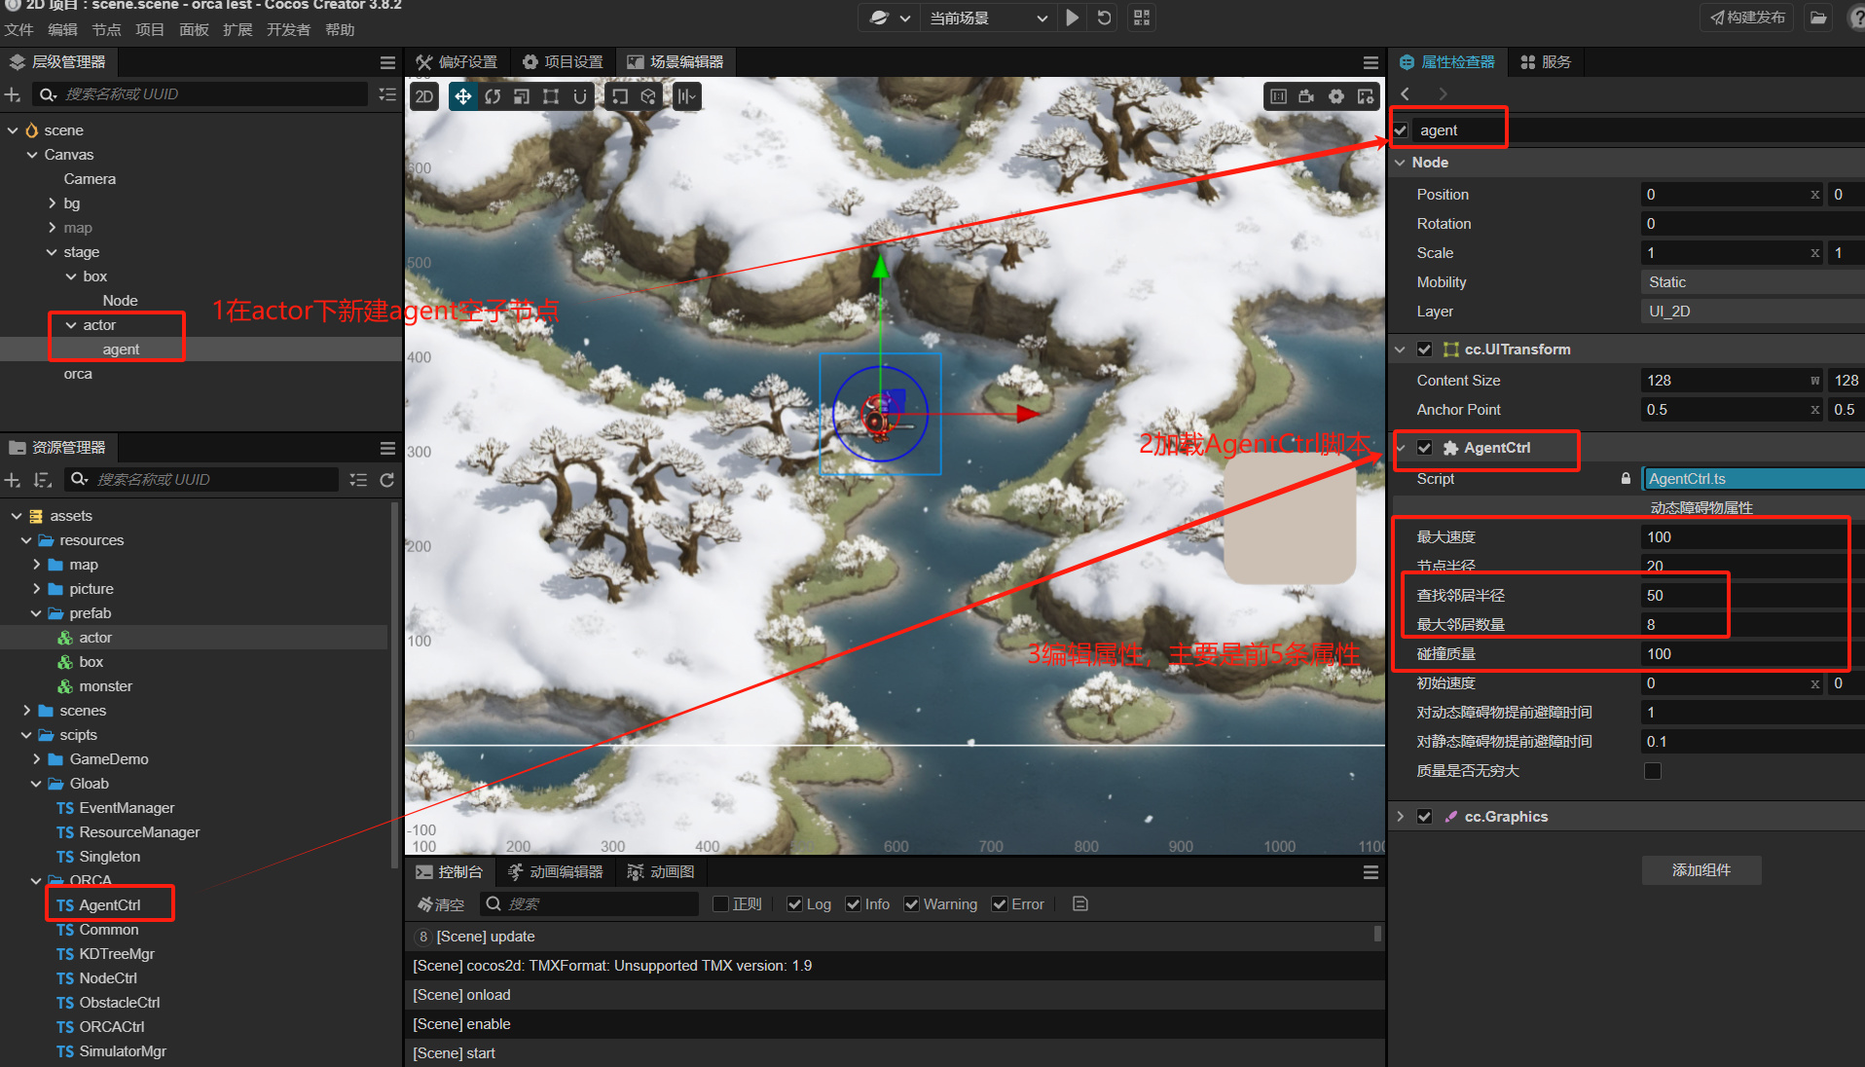Open the Mobility dropdown showing Static
1865x1067 pixels.
click(1752, 282)
